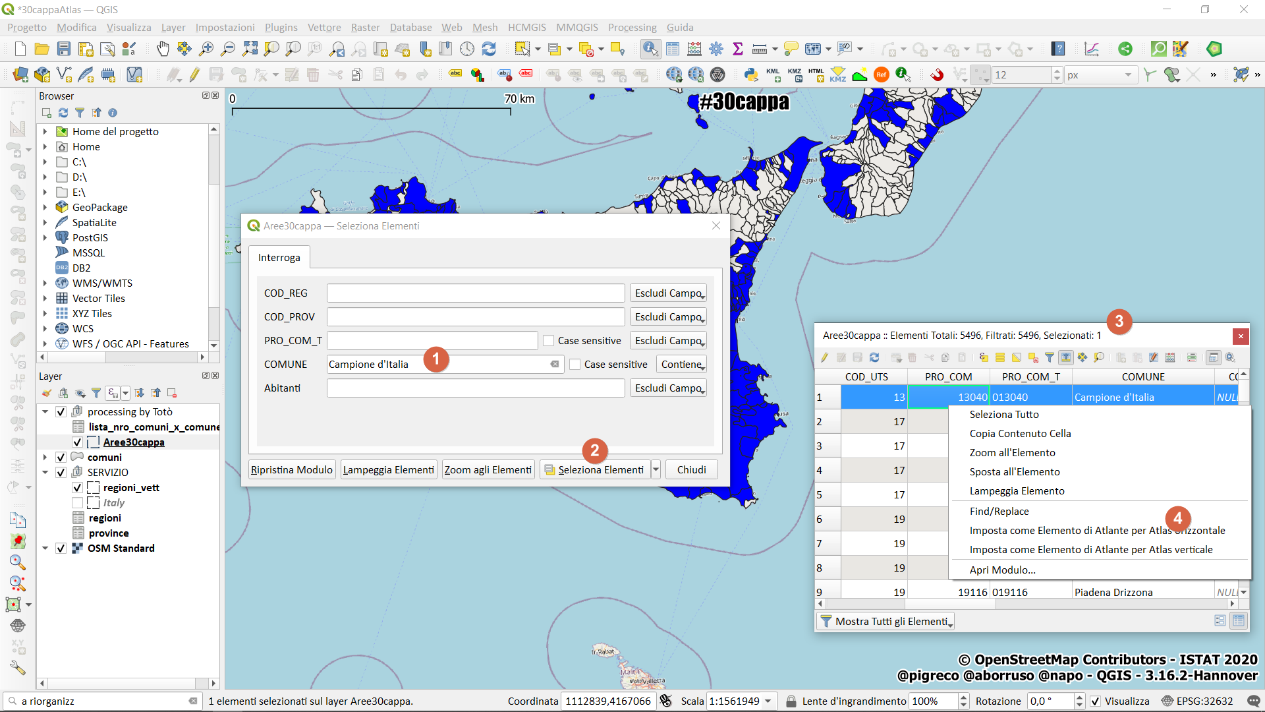Open the Field Calculator (sigma) icon

738,49
